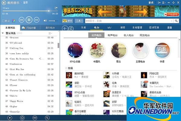
Task: Open the 游戏 gamepad button
Action: pos(67,21)
